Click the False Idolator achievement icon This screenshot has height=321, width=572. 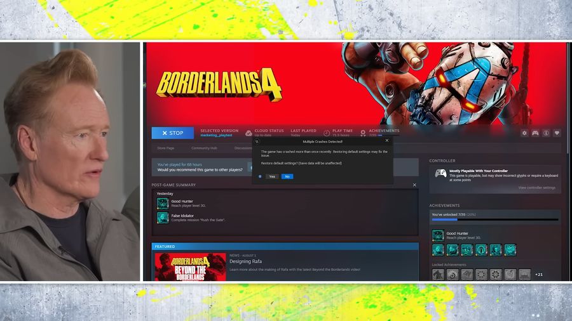pyautogui.click(x=163, y=218)
